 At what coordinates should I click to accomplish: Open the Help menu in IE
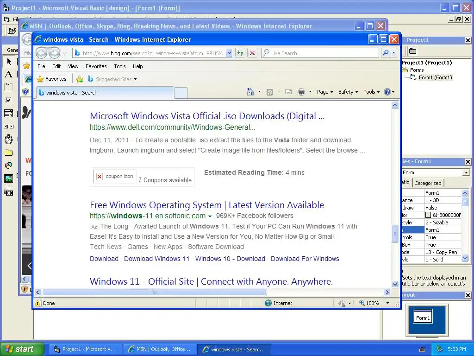point(137,66)
